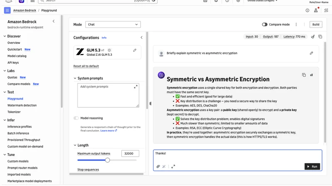Click the response brain avatar icon
Viewport: 332px width, 186px height.
point(161,75)
